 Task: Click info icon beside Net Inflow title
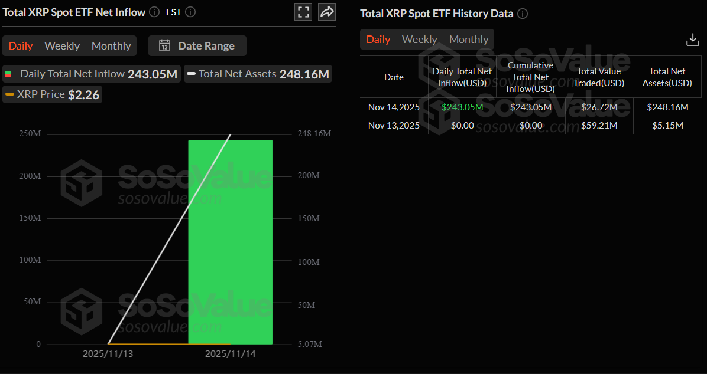click(154, 12)
